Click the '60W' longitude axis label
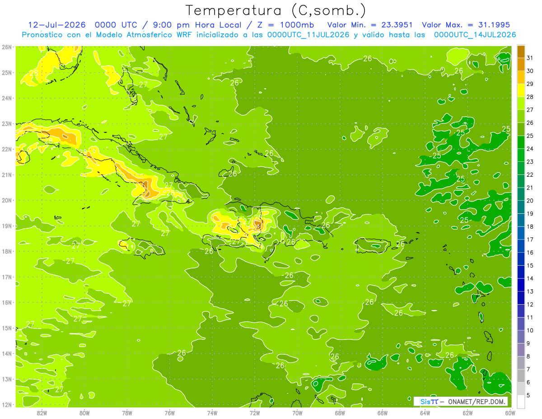 point(510,413)
